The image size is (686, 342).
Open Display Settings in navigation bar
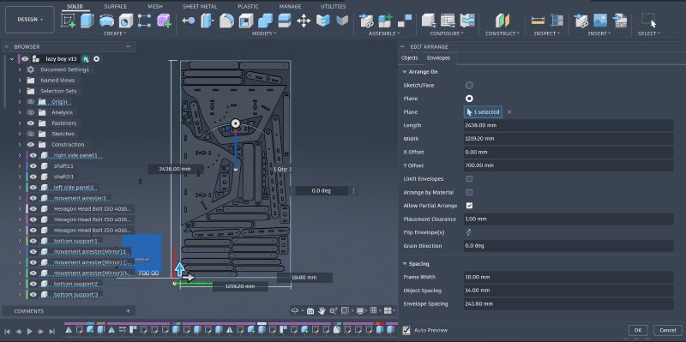point(360,310)
